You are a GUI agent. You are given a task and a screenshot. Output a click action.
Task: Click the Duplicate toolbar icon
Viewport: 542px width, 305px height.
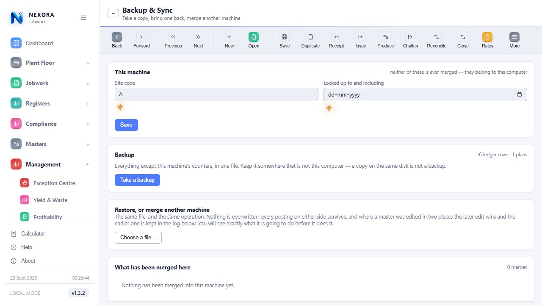click(310, 37)
